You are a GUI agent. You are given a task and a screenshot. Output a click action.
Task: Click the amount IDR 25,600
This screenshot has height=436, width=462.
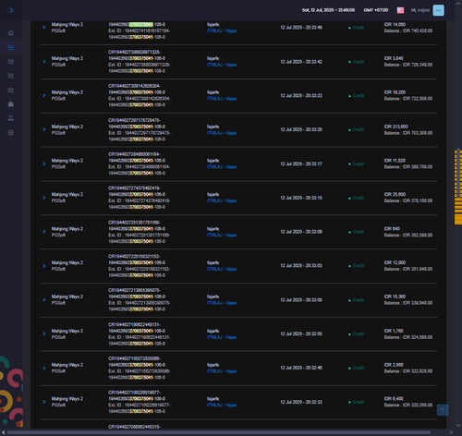point(395,194)
